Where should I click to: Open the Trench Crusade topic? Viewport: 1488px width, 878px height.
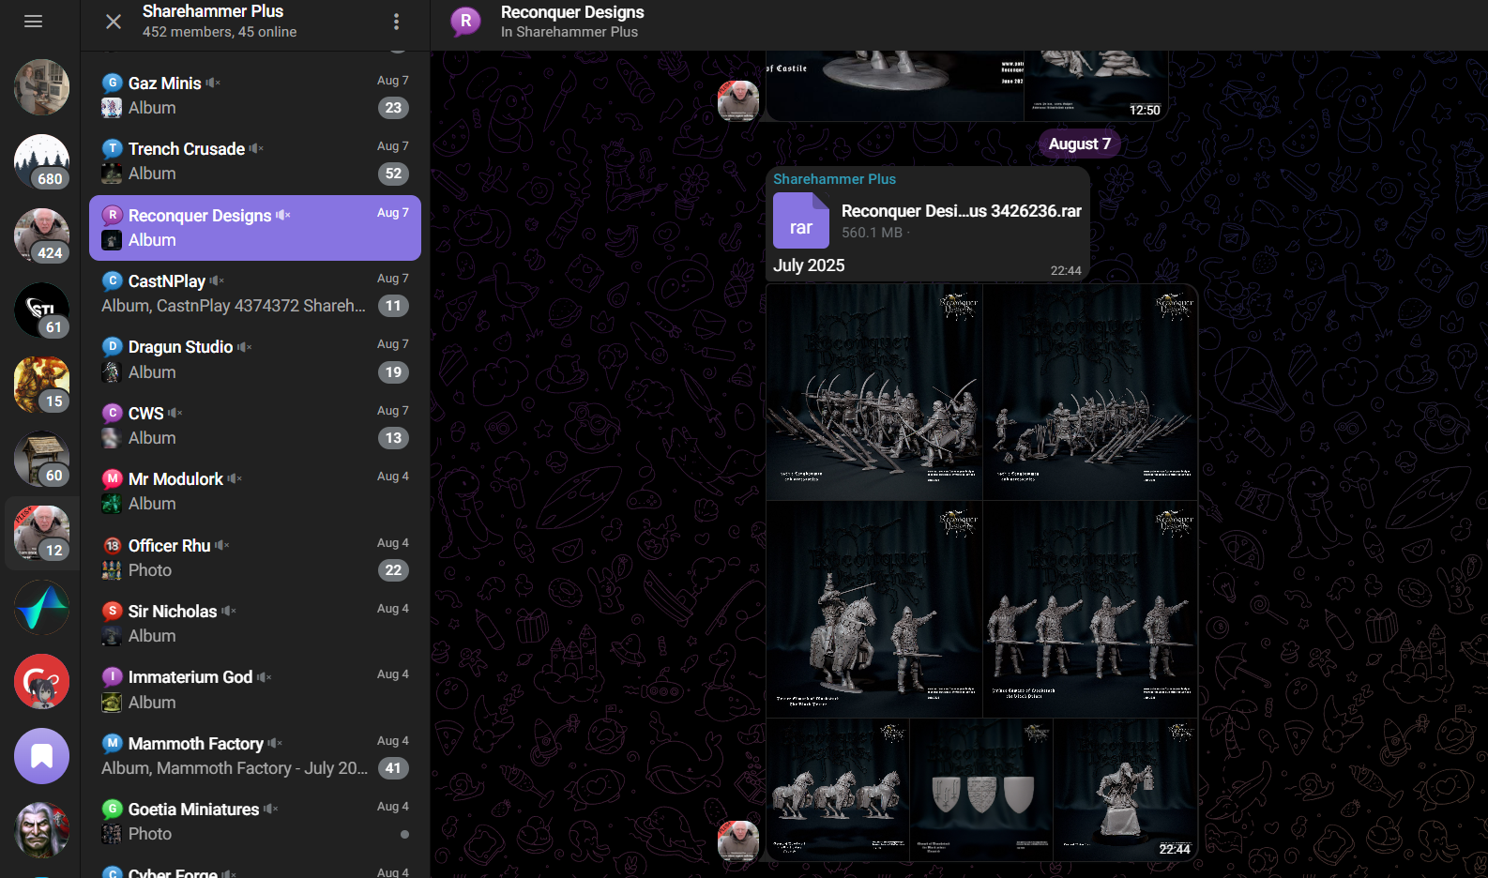click(x=255, y=161)
